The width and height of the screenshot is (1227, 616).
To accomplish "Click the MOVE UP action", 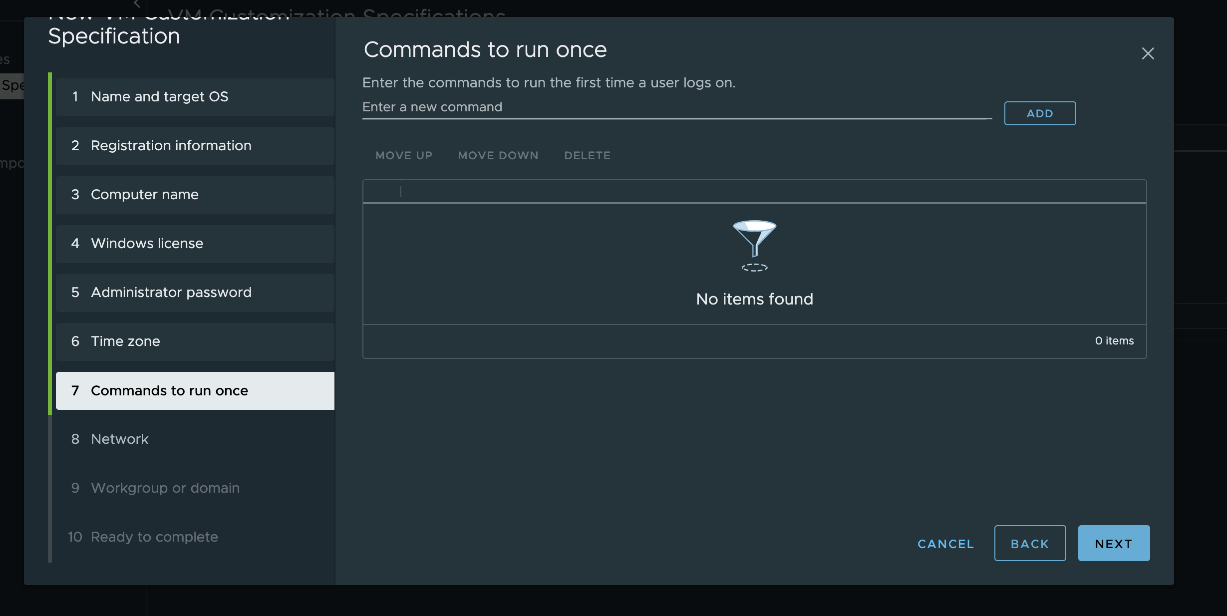I will 404,155.
